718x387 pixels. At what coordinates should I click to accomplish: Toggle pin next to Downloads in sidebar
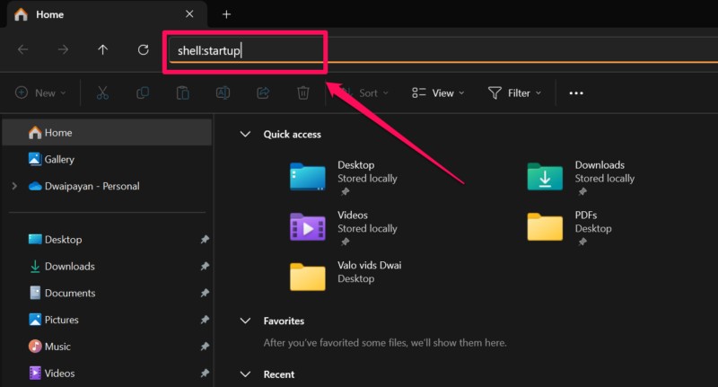[x=205, y=267]
